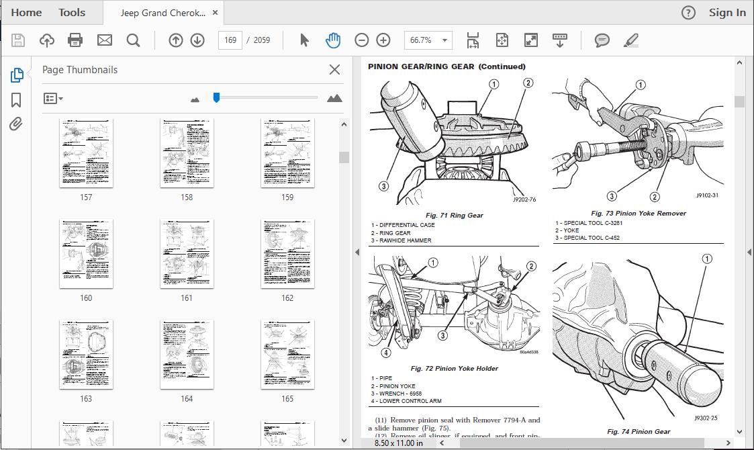Zoom out with the minus icon
The image size is (754, 450).
(x=362, y=40)
